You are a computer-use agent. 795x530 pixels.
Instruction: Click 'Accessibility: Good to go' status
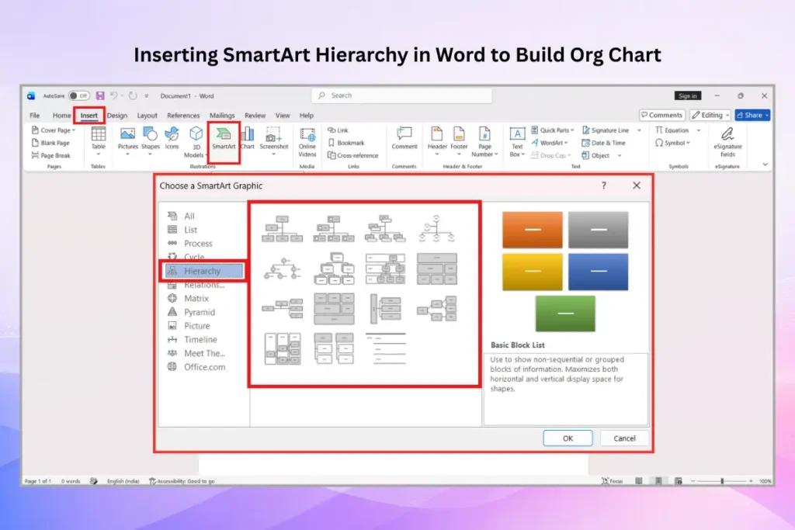coord(182,481)
